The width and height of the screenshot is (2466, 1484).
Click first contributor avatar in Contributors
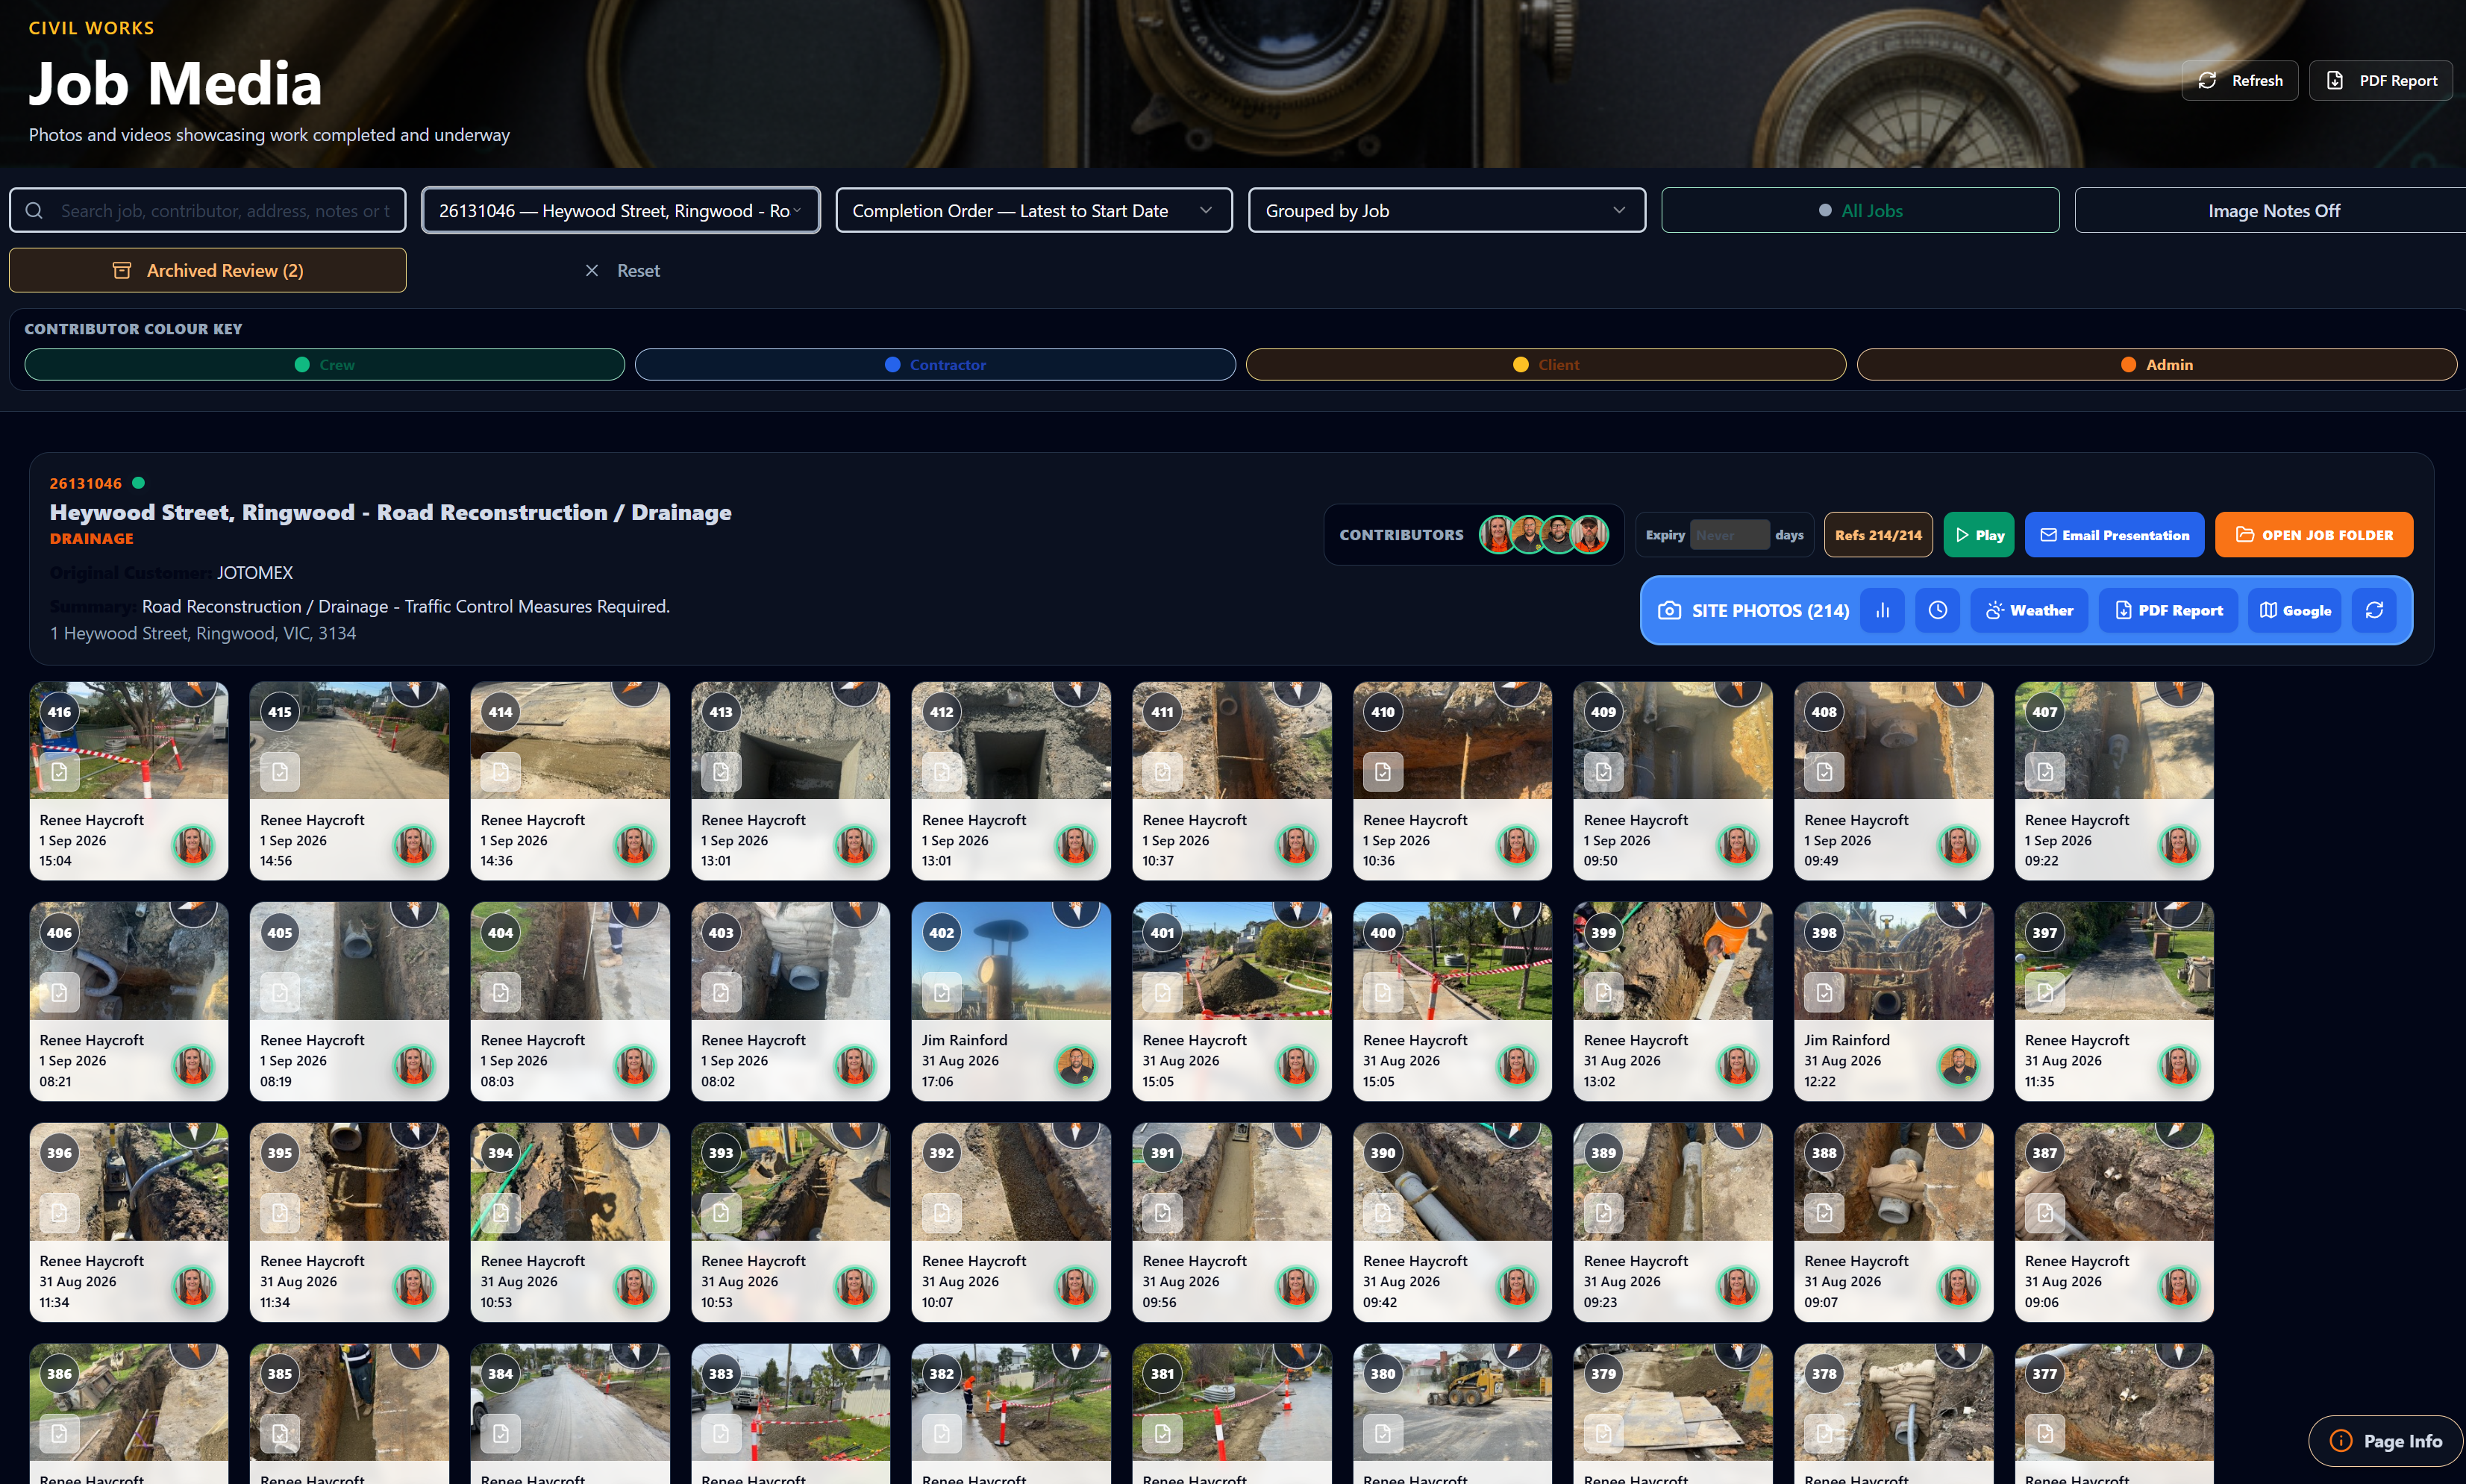1497,534
